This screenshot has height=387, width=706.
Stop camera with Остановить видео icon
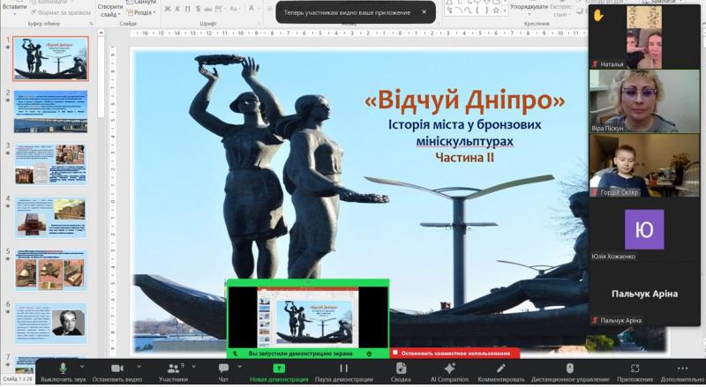pyautogui.click(x=117, y=368)
